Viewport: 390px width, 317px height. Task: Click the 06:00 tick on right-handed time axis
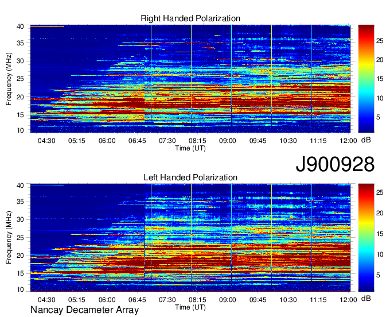107,141
